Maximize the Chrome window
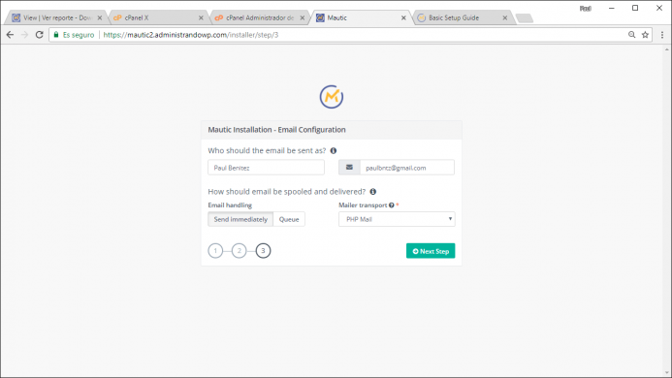The height and width of the screenshot is (378, 672). pyautogui.click(x=635, y=8)
